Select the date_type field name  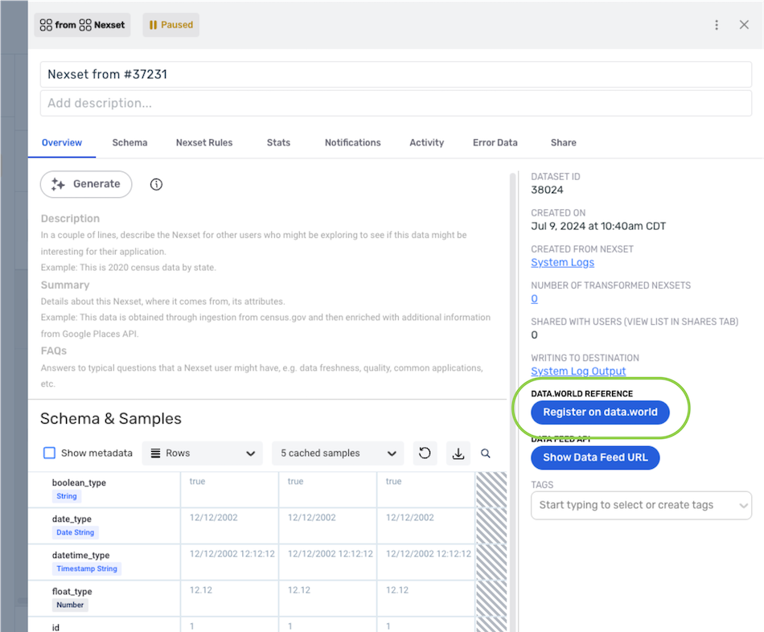(x=72, y=519)
